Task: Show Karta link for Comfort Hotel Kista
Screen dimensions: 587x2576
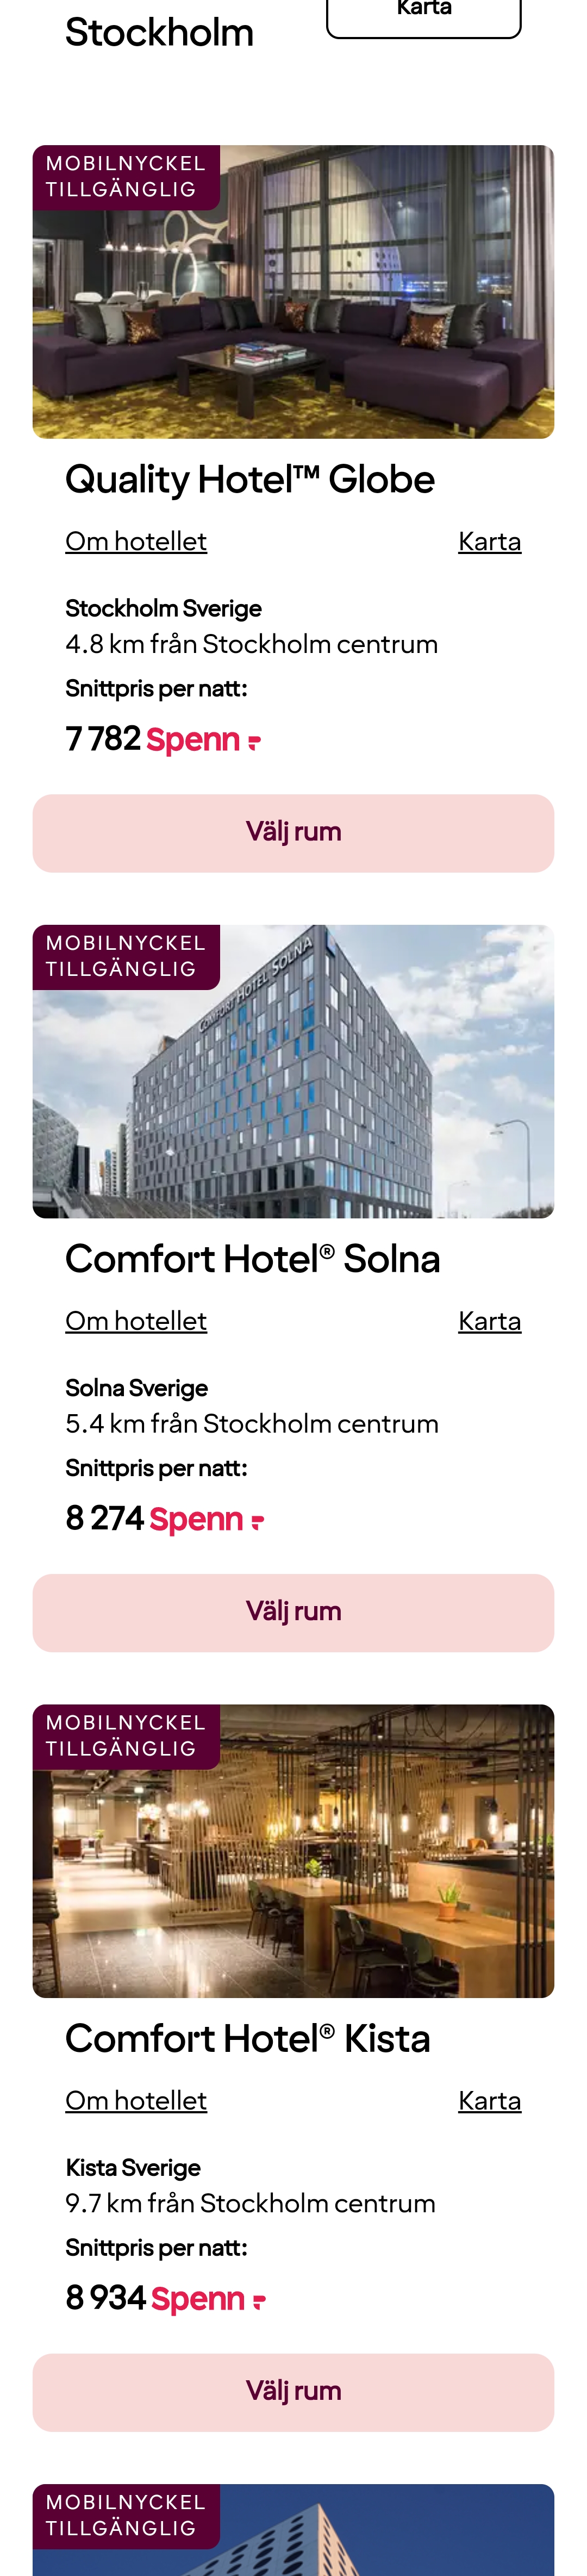Action: [489, 2101]
